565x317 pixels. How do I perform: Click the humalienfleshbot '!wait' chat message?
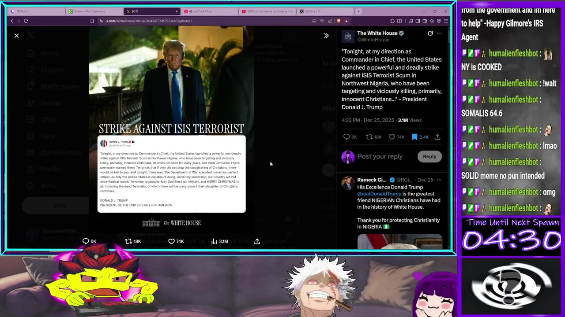click(509, 83)
